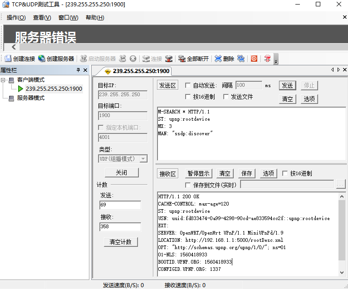Screen dimensions: 348x289
Task: Toggle 按16进制 checkbox in receive area
Action: (285, 174)
